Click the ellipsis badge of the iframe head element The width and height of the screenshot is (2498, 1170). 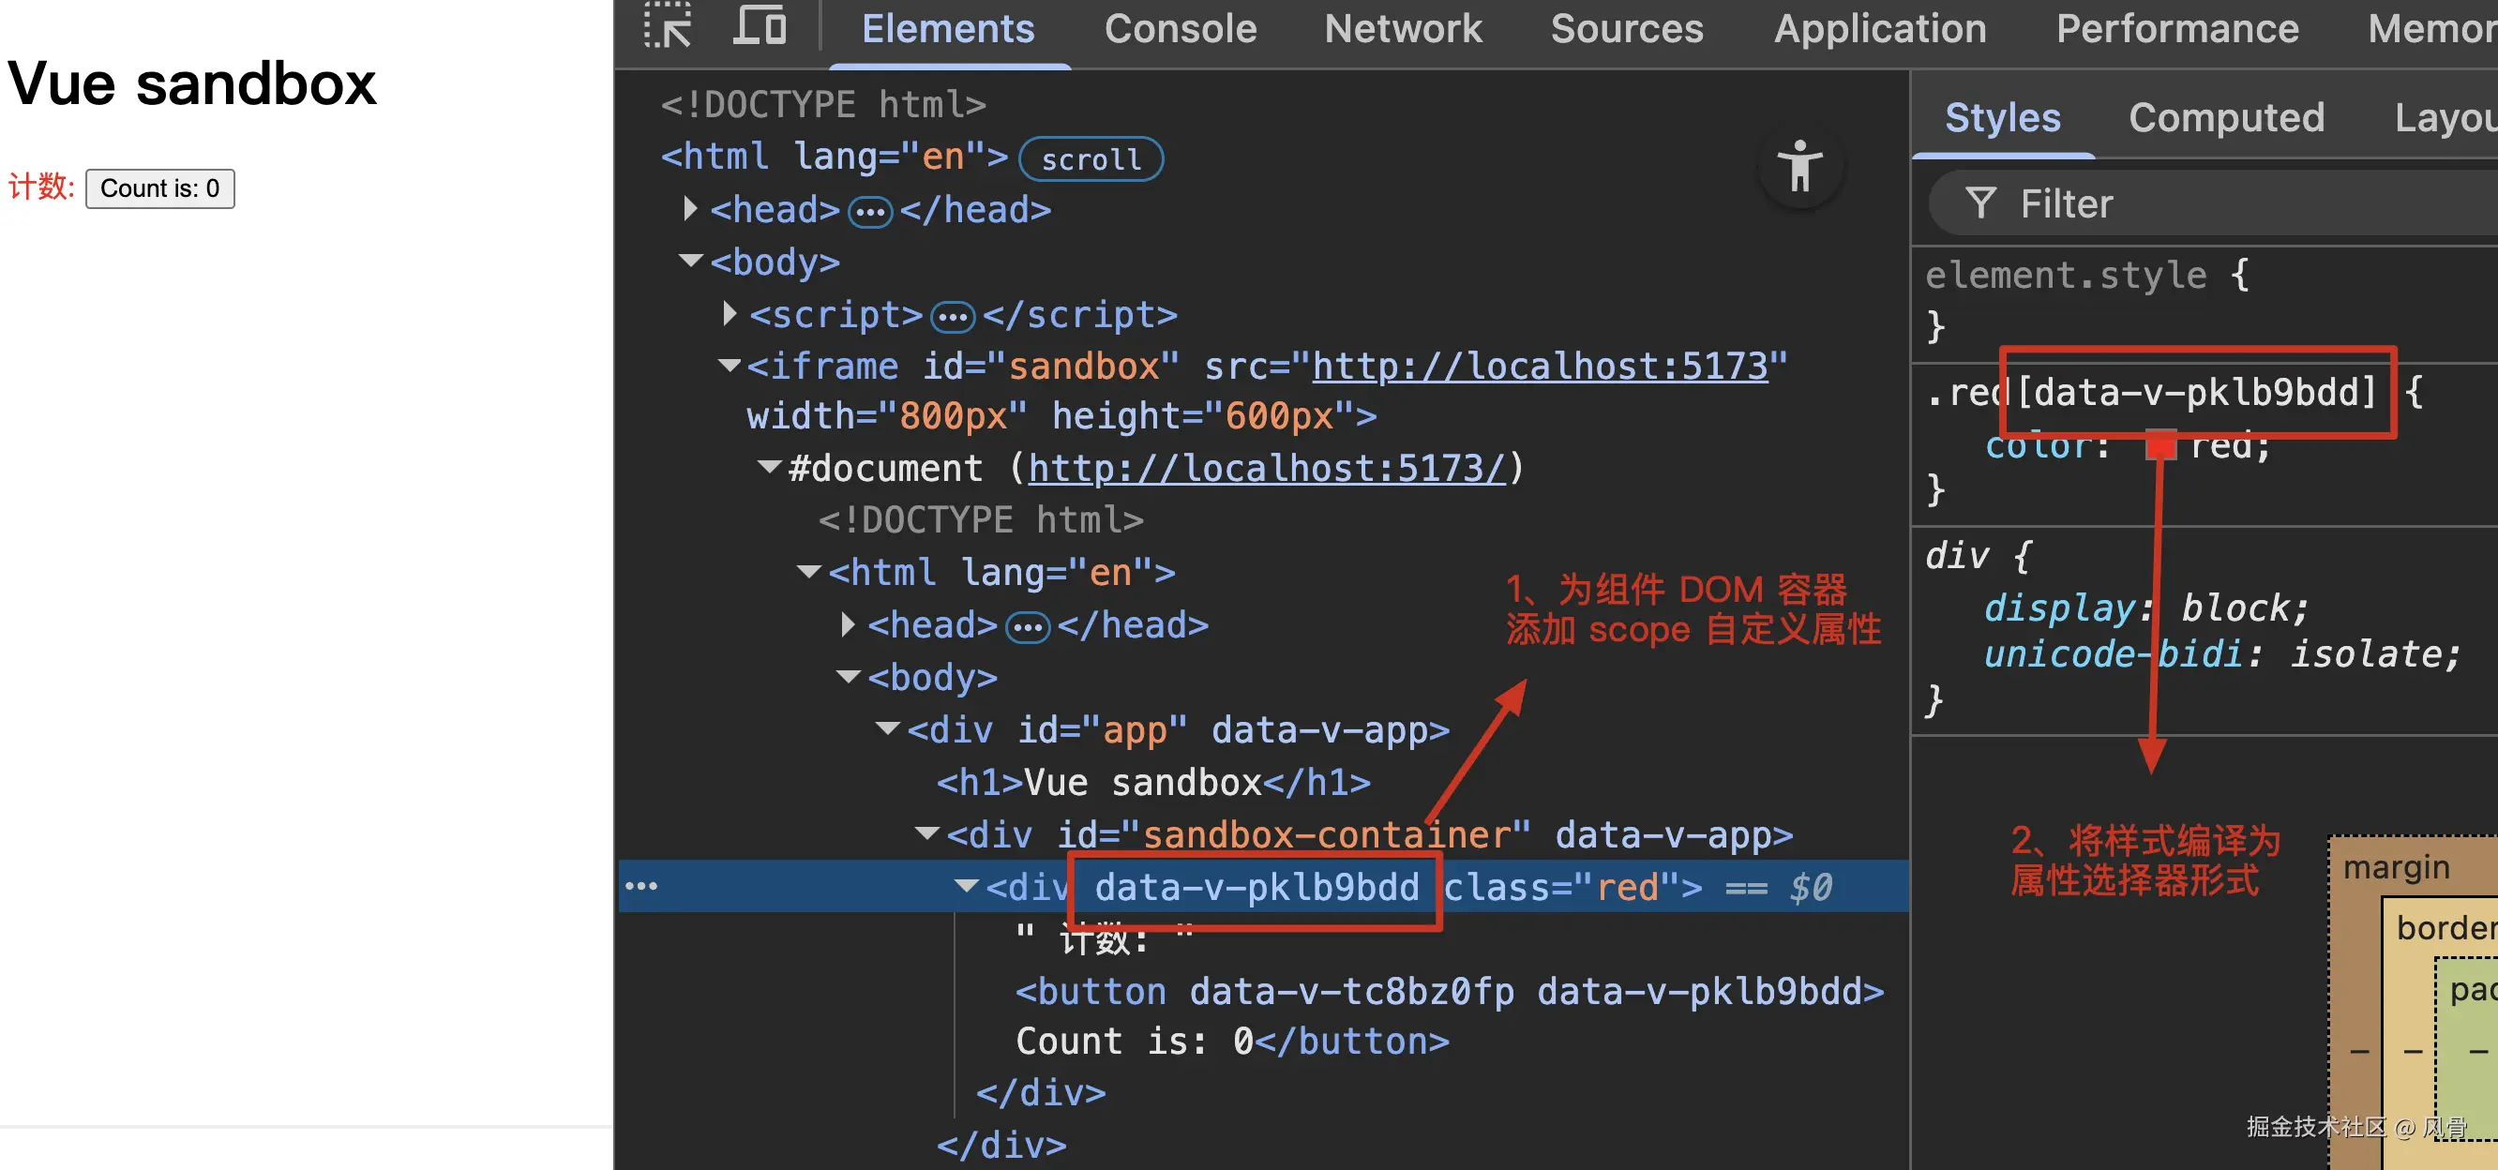pyautogui.click(x=1027, y=627)
